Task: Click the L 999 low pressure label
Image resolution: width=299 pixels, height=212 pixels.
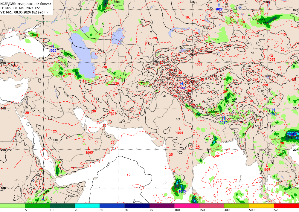Action: [109, 5]
